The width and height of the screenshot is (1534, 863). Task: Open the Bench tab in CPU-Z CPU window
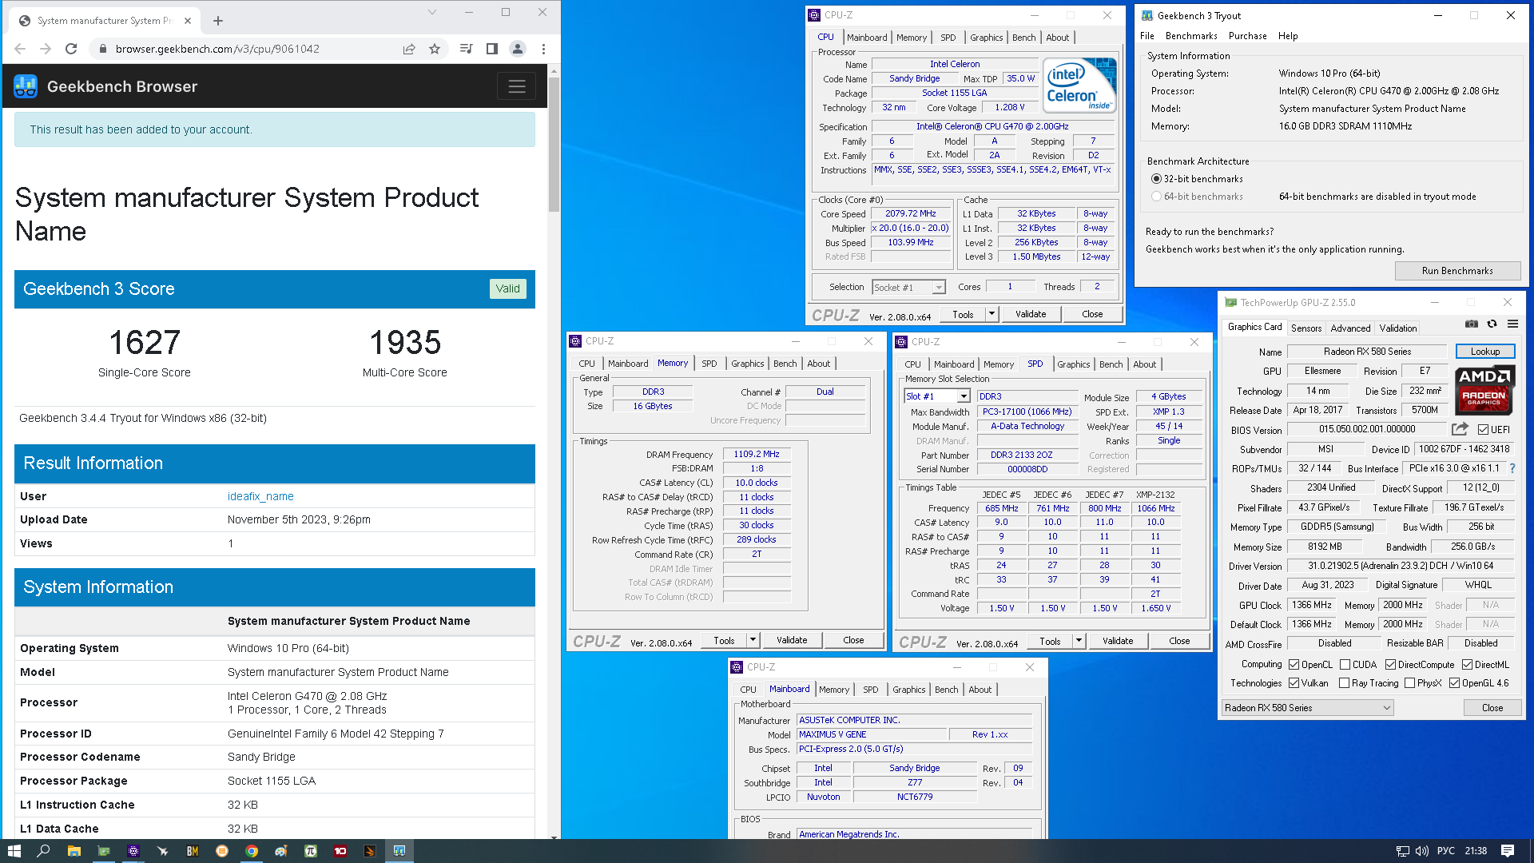1023,38
